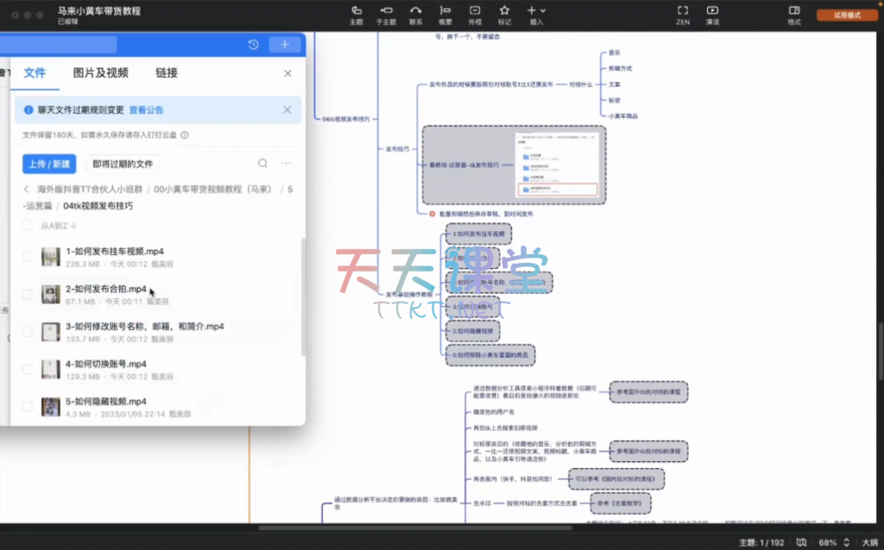Screen dimensions: 884x550
Task: Open the 68% zoom level stepper
Action: pos(849,542)
